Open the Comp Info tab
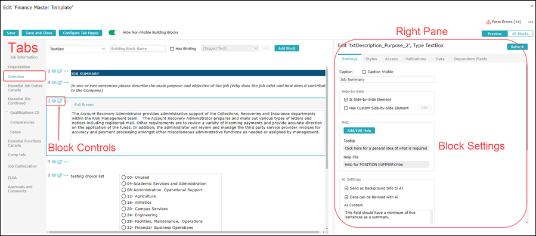The height and width of the screenshot is (236, 536). pyautogui.click(x=17, y=155)
